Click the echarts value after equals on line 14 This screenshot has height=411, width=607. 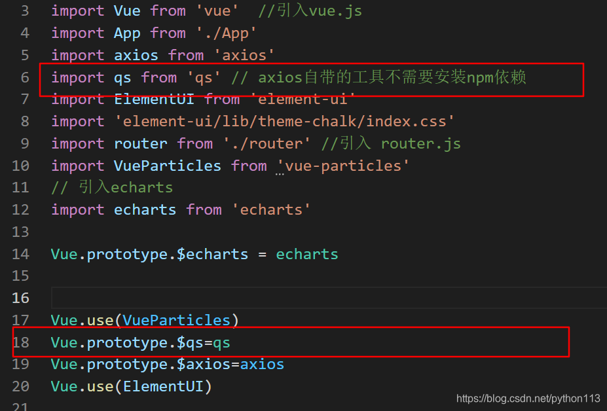(307, 255)
